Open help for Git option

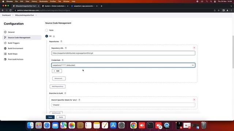point(54,36)
